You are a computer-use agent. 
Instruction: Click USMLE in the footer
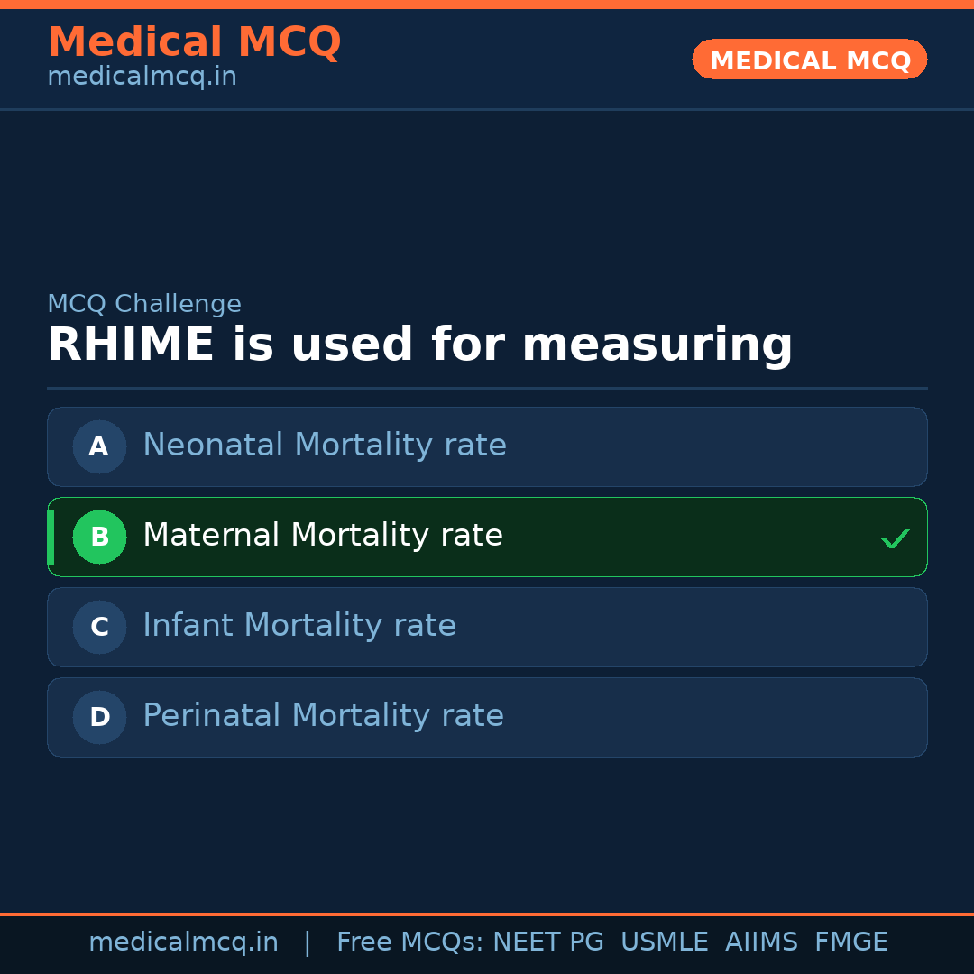tap(664, 942)
